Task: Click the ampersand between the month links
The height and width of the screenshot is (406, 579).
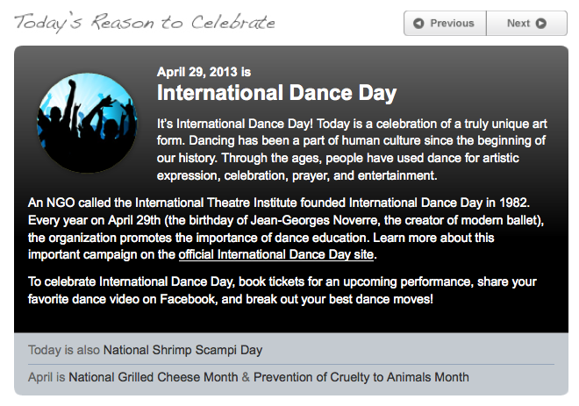Action: pyautogui.click(x=247, y=377)
